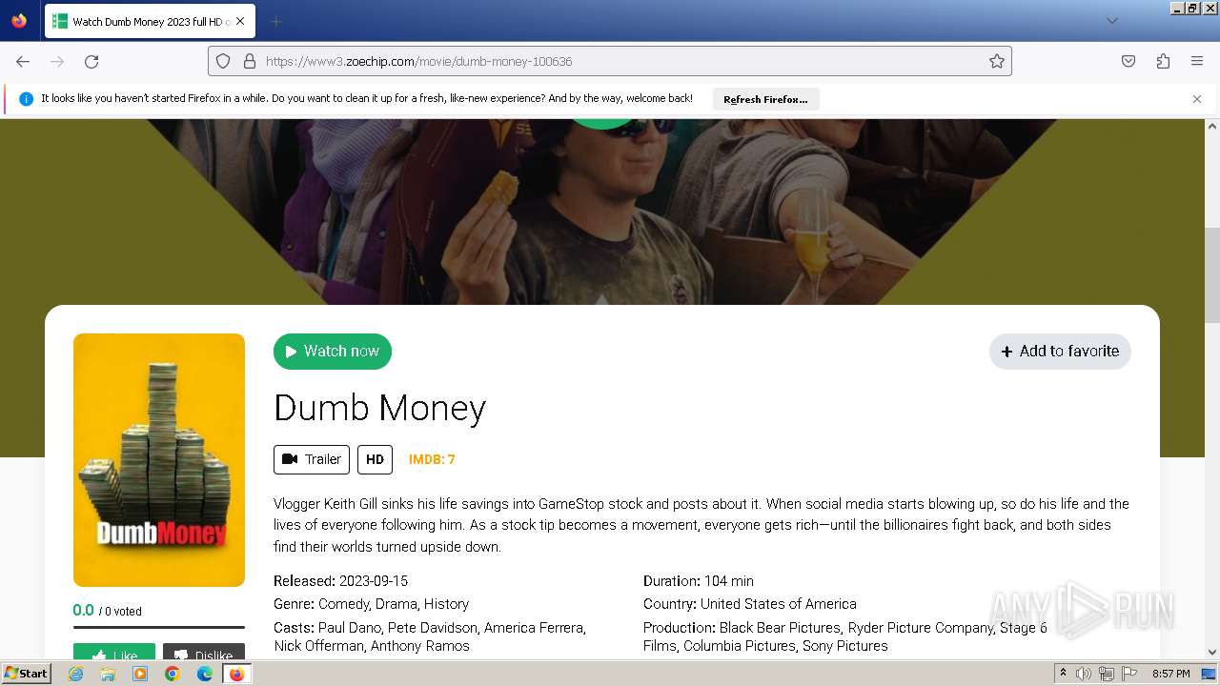
Task: Open the Drama genre link
Action: pyautogui.click(x=396, y=603)
